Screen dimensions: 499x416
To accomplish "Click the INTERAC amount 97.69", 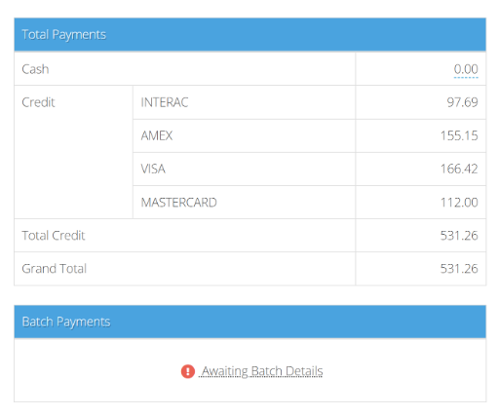I will click(x=462, y=102).
